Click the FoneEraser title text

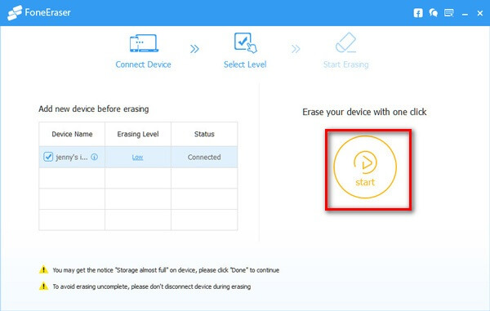(x=47, y=12)
